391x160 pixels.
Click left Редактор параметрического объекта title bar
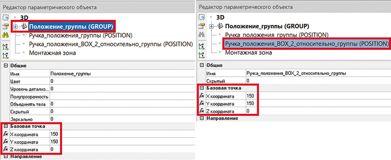pyautogui.click(x=97, y=7)
